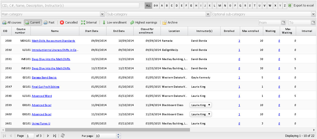Filter courses by letter Z
The width and height of the screenshot is (317, 139).
click(x=285, y=5)
